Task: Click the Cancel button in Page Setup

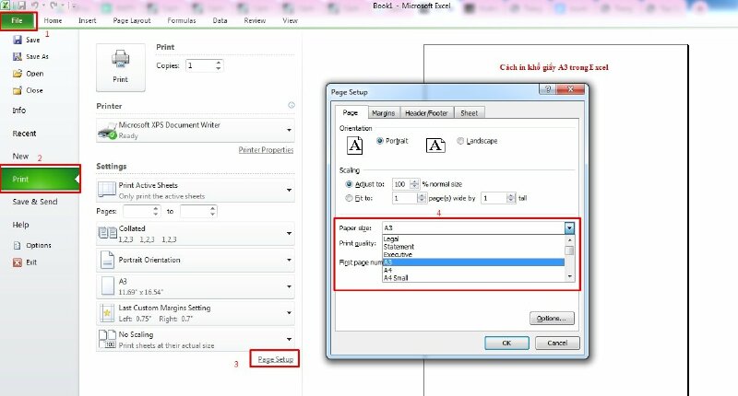Action: (x=557, y=343)
